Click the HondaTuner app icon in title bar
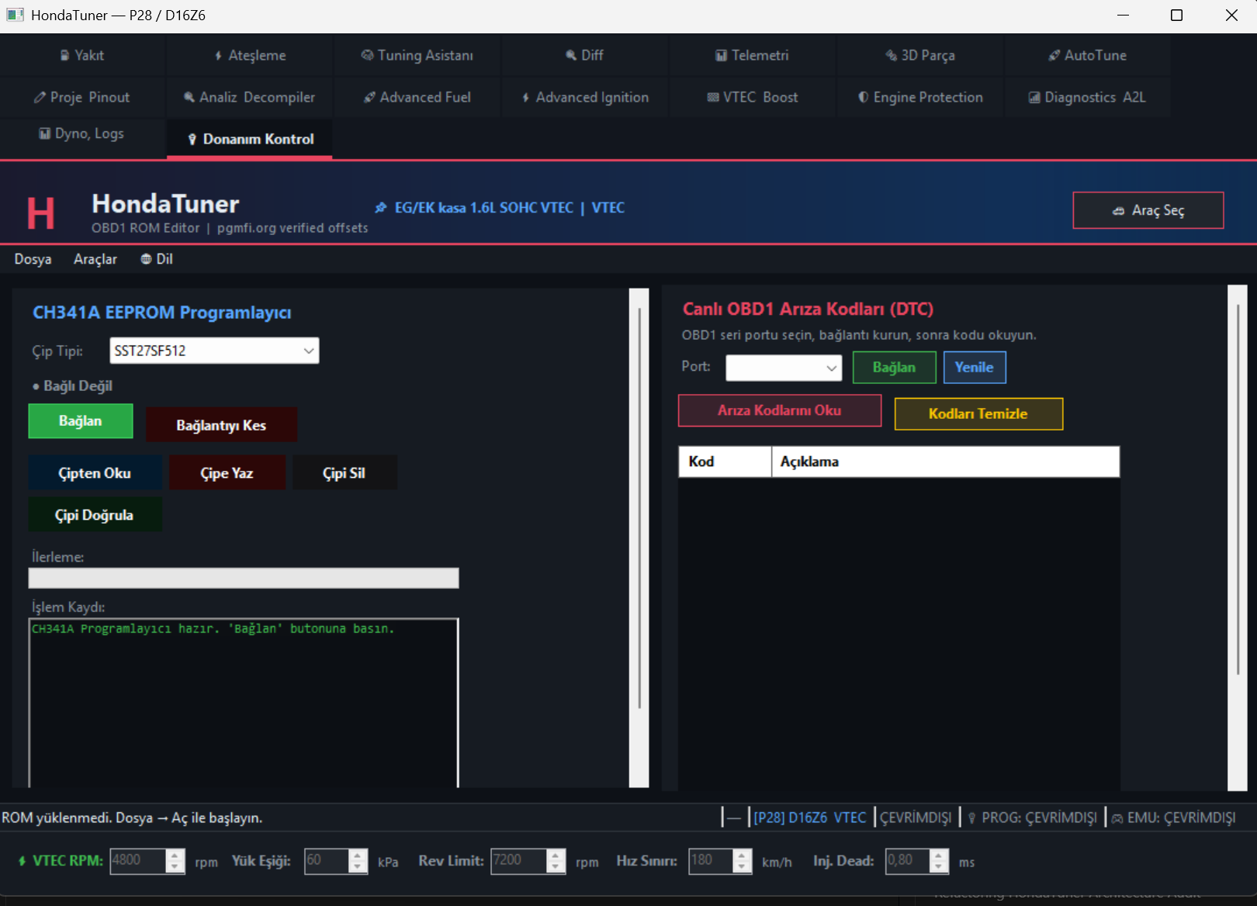1257x906 pixels. click(x=15, y=15)
